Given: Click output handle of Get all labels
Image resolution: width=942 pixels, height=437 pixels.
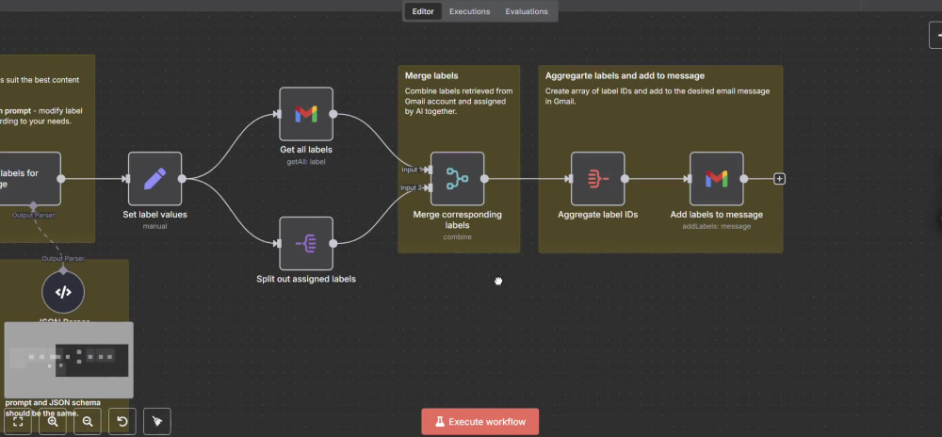Looking at the screenshot, I should [x=333, y=114].
